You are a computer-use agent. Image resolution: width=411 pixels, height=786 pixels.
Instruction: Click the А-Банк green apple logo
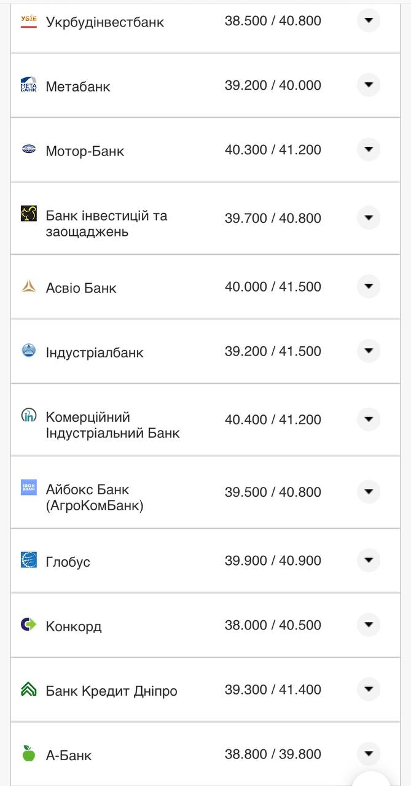(x=29, y=753)
